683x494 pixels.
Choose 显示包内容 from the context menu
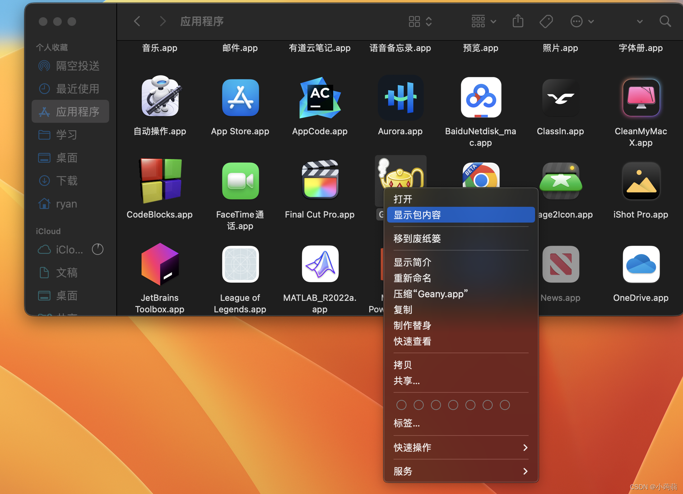(418, 215)
